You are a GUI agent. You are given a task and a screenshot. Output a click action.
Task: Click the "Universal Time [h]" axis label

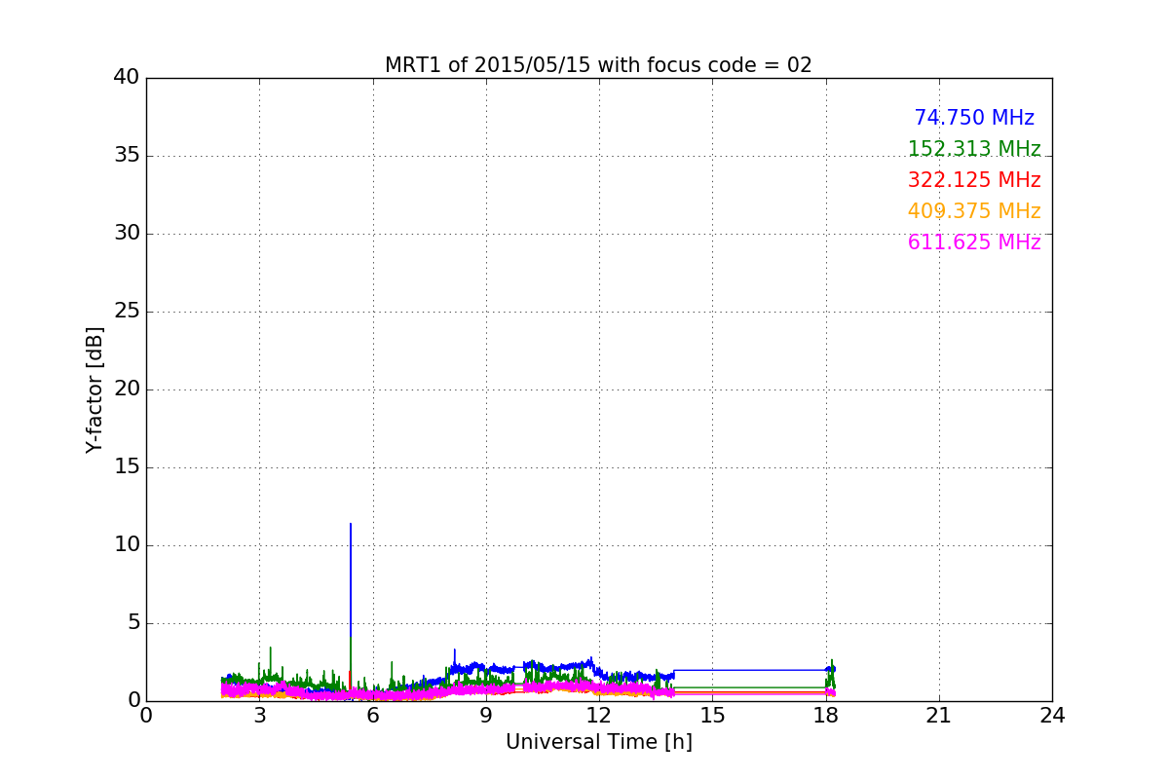click(598, 742)
